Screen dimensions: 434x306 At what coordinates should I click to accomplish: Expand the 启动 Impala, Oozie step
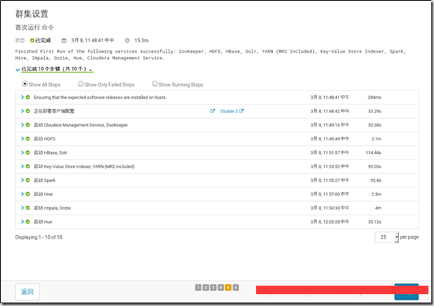(23, 208)
